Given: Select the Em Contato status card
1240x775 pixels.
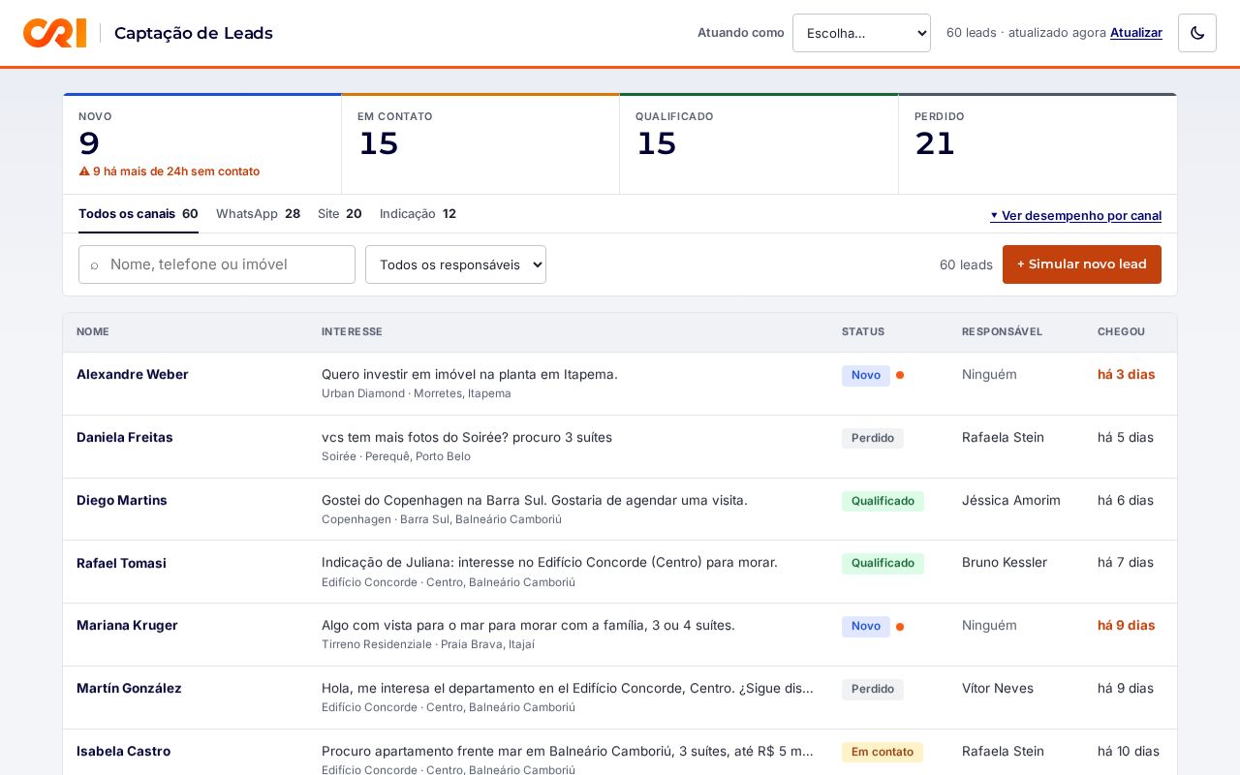Looking at the screenshot, I should [480, 143].
